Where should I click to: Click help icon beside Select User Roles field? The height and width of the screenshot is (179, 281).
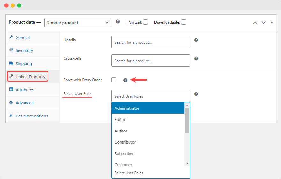pyautogui.click(x=196, y=94)
